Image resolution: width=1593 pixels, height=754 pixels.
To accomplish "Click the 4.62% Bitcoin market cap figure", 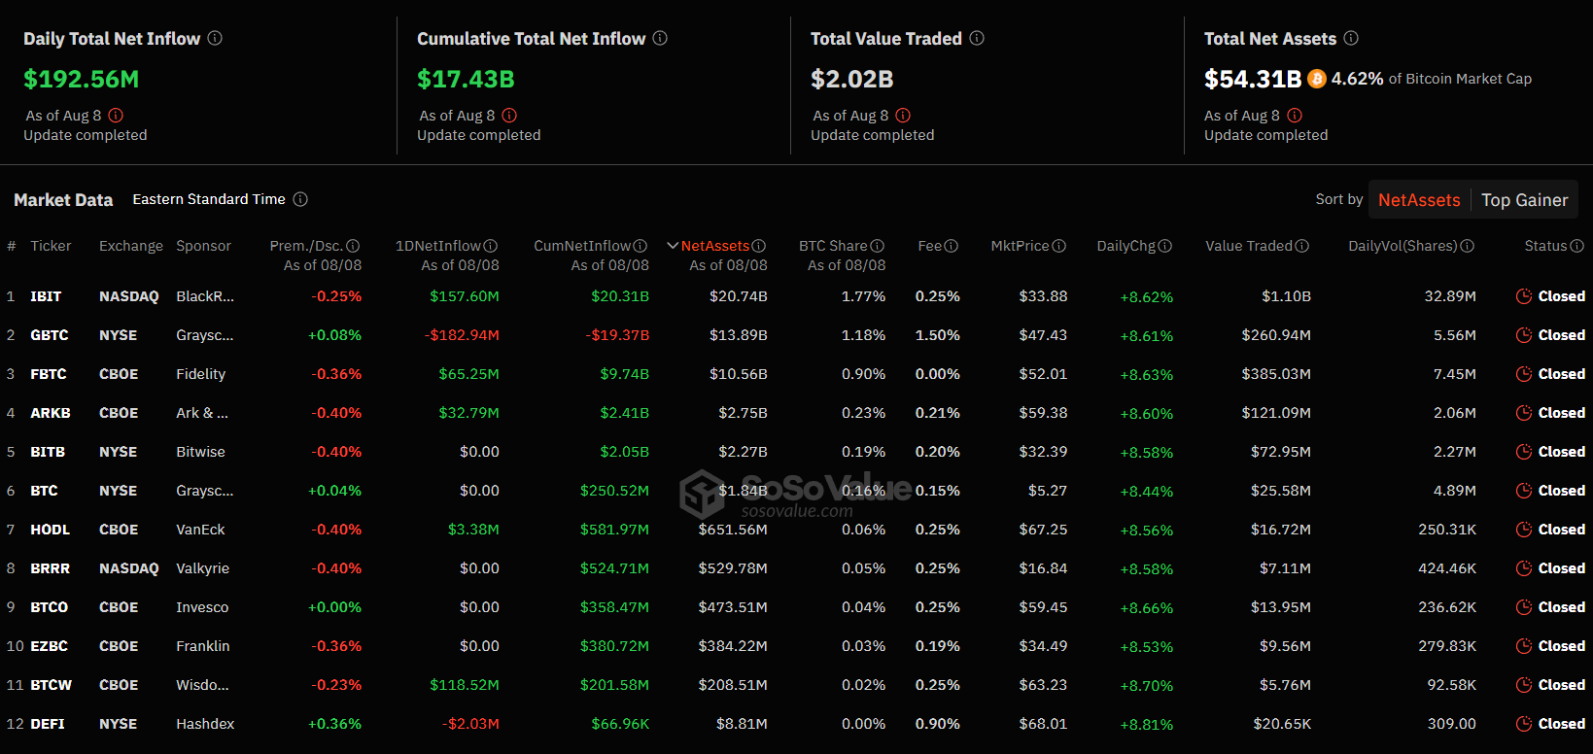I will pos(1357,79).
